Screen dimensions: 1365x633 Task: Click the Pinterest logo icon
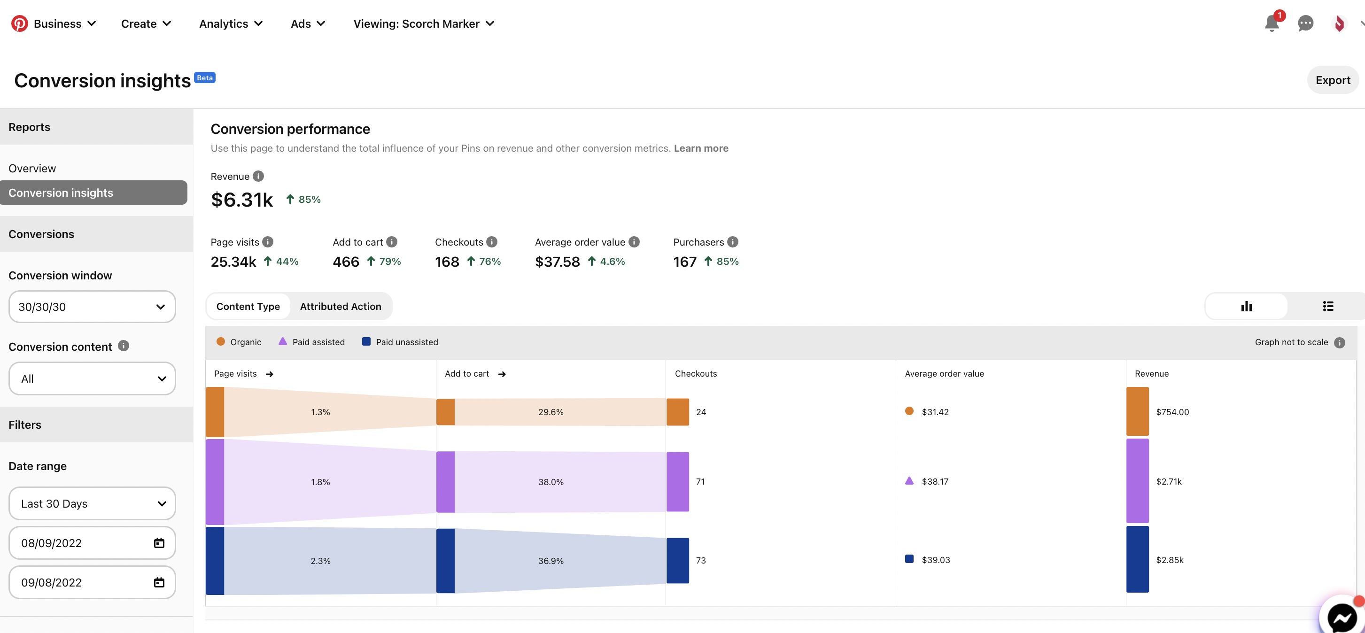point(20,23)
